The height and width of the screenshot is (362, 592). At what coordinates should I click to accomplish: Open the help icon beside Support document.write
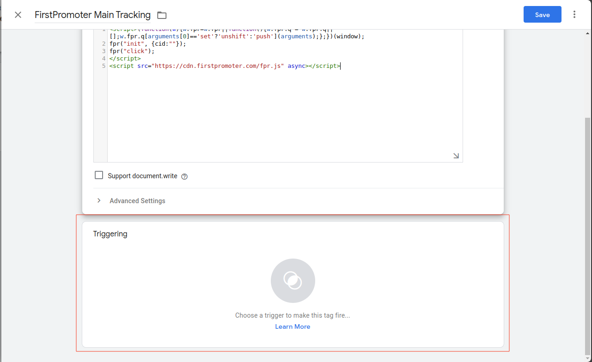click(x=184, y=176)
